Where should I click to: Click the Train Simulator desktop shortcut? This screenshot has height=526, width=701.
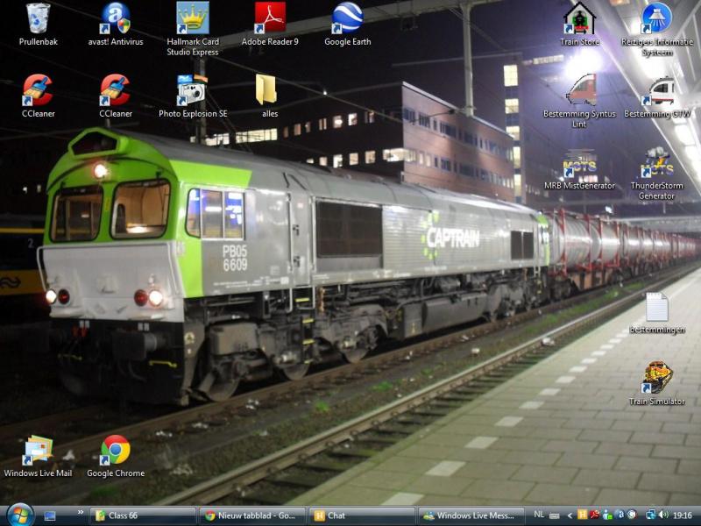pos(656,384)
